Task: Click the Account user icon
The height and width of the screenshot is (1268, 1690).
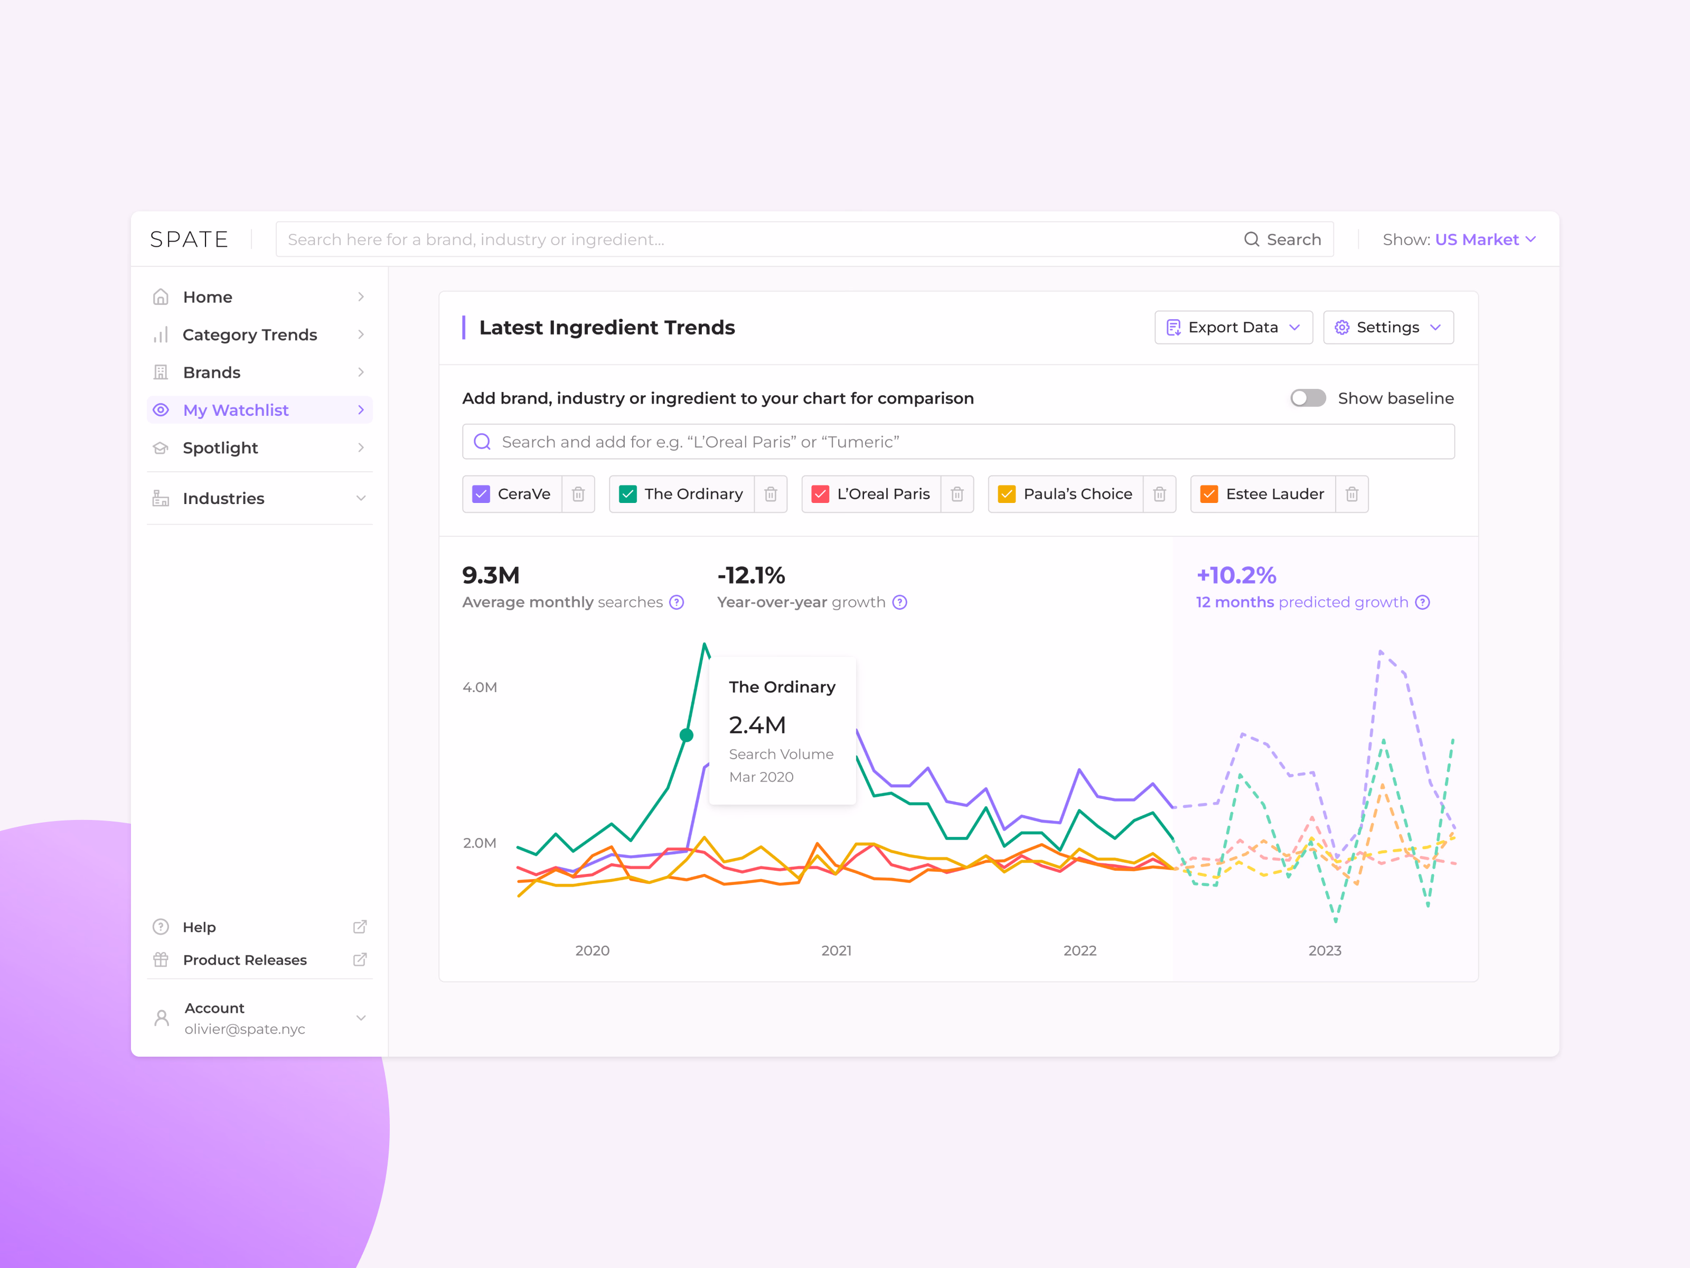Action: 161,1018
